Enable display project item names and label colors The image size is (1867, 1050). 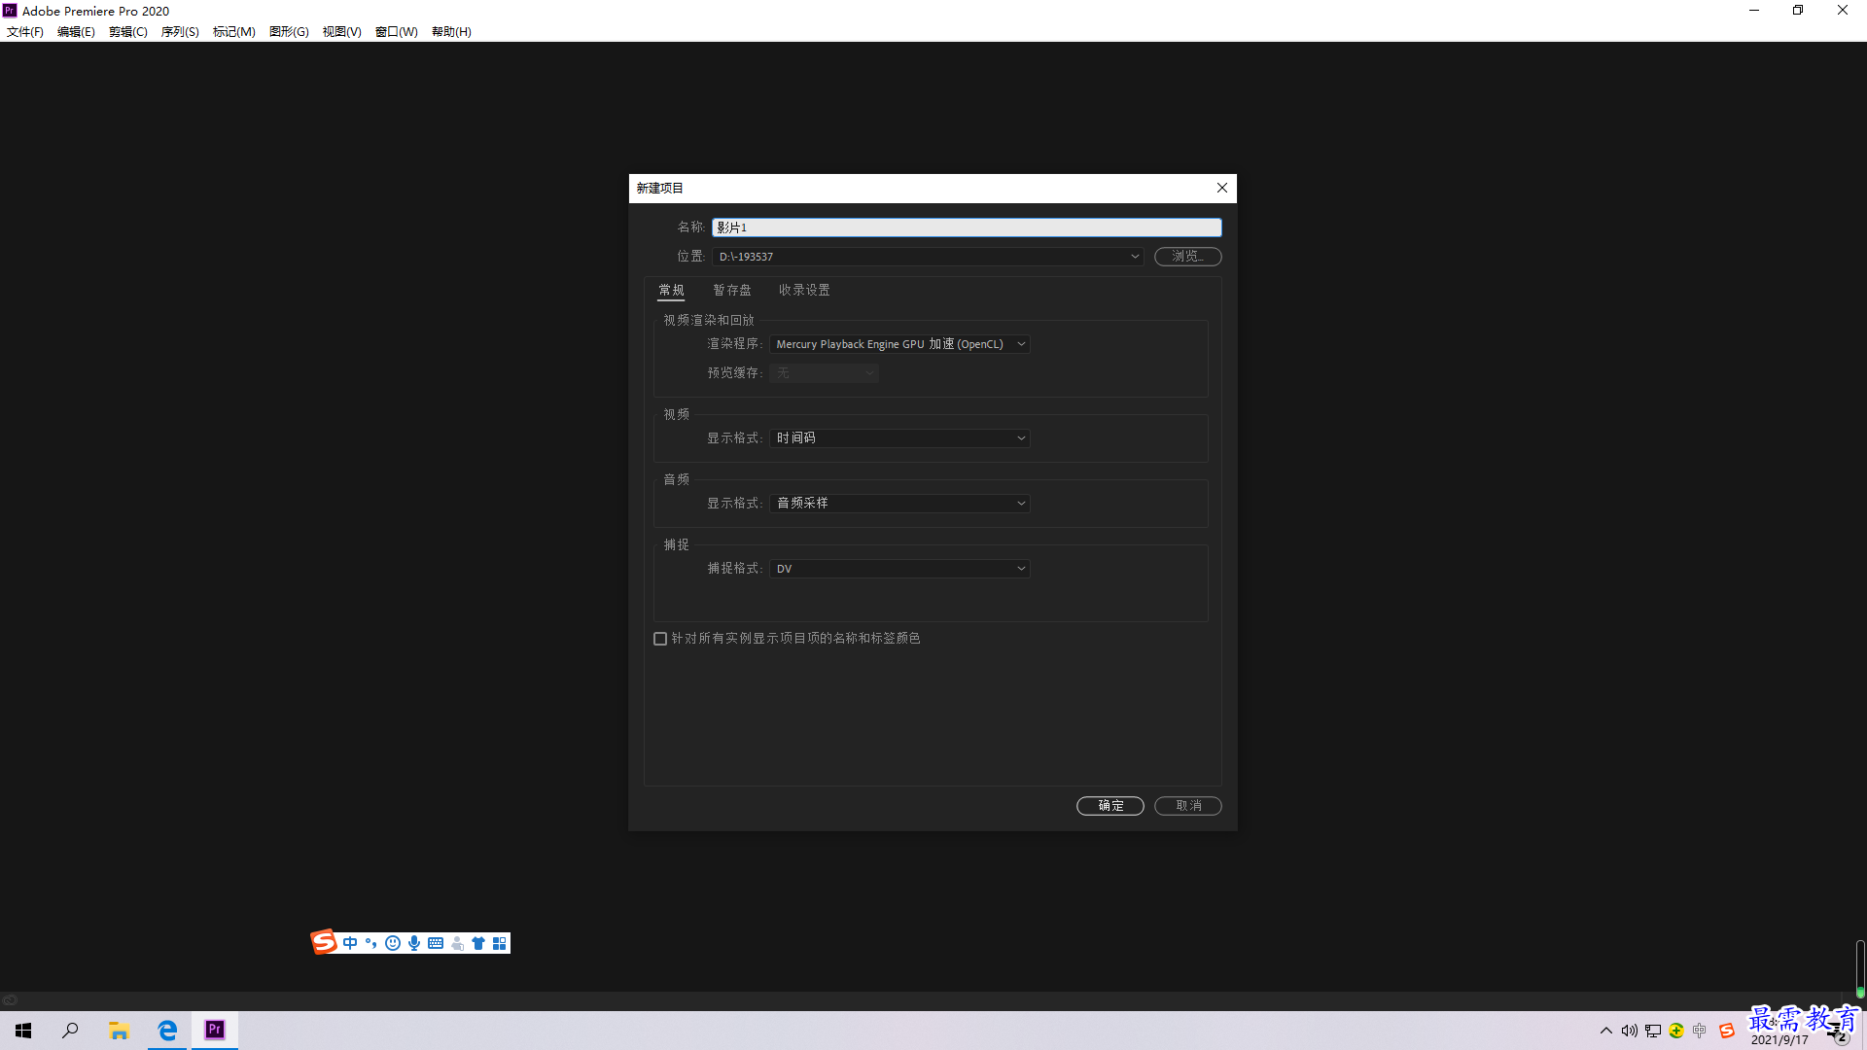point(660,639)
